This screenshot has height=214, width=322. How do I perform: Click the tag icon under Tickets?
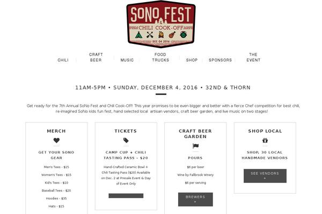126,141
